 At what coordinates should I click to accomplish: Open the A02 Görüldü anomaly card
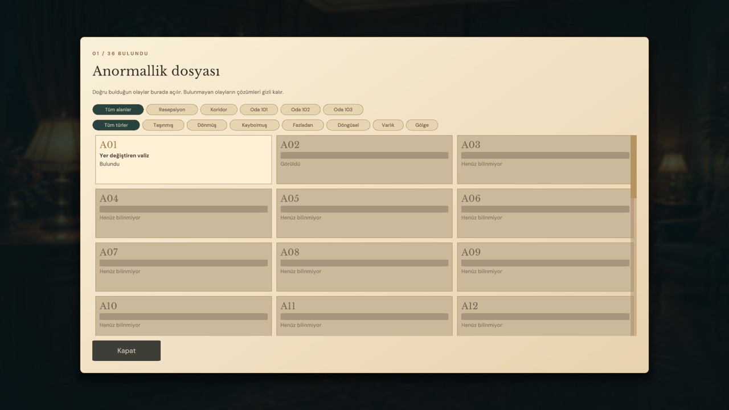[364, 159]
